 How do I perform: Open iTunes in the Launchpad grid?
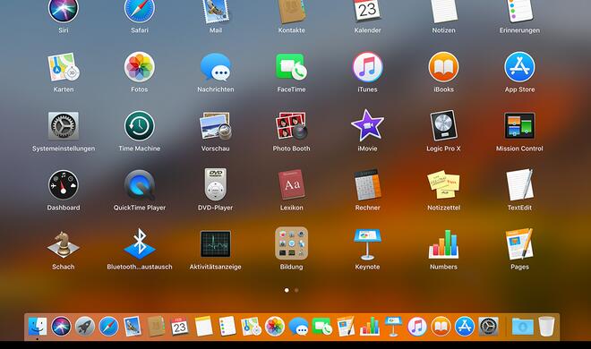coord(367,67)
